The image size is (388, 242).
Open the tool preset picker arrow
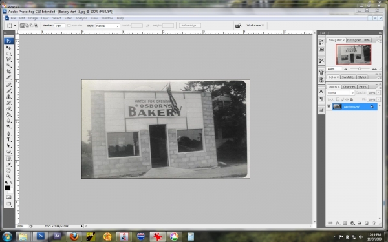pos(15,25)
